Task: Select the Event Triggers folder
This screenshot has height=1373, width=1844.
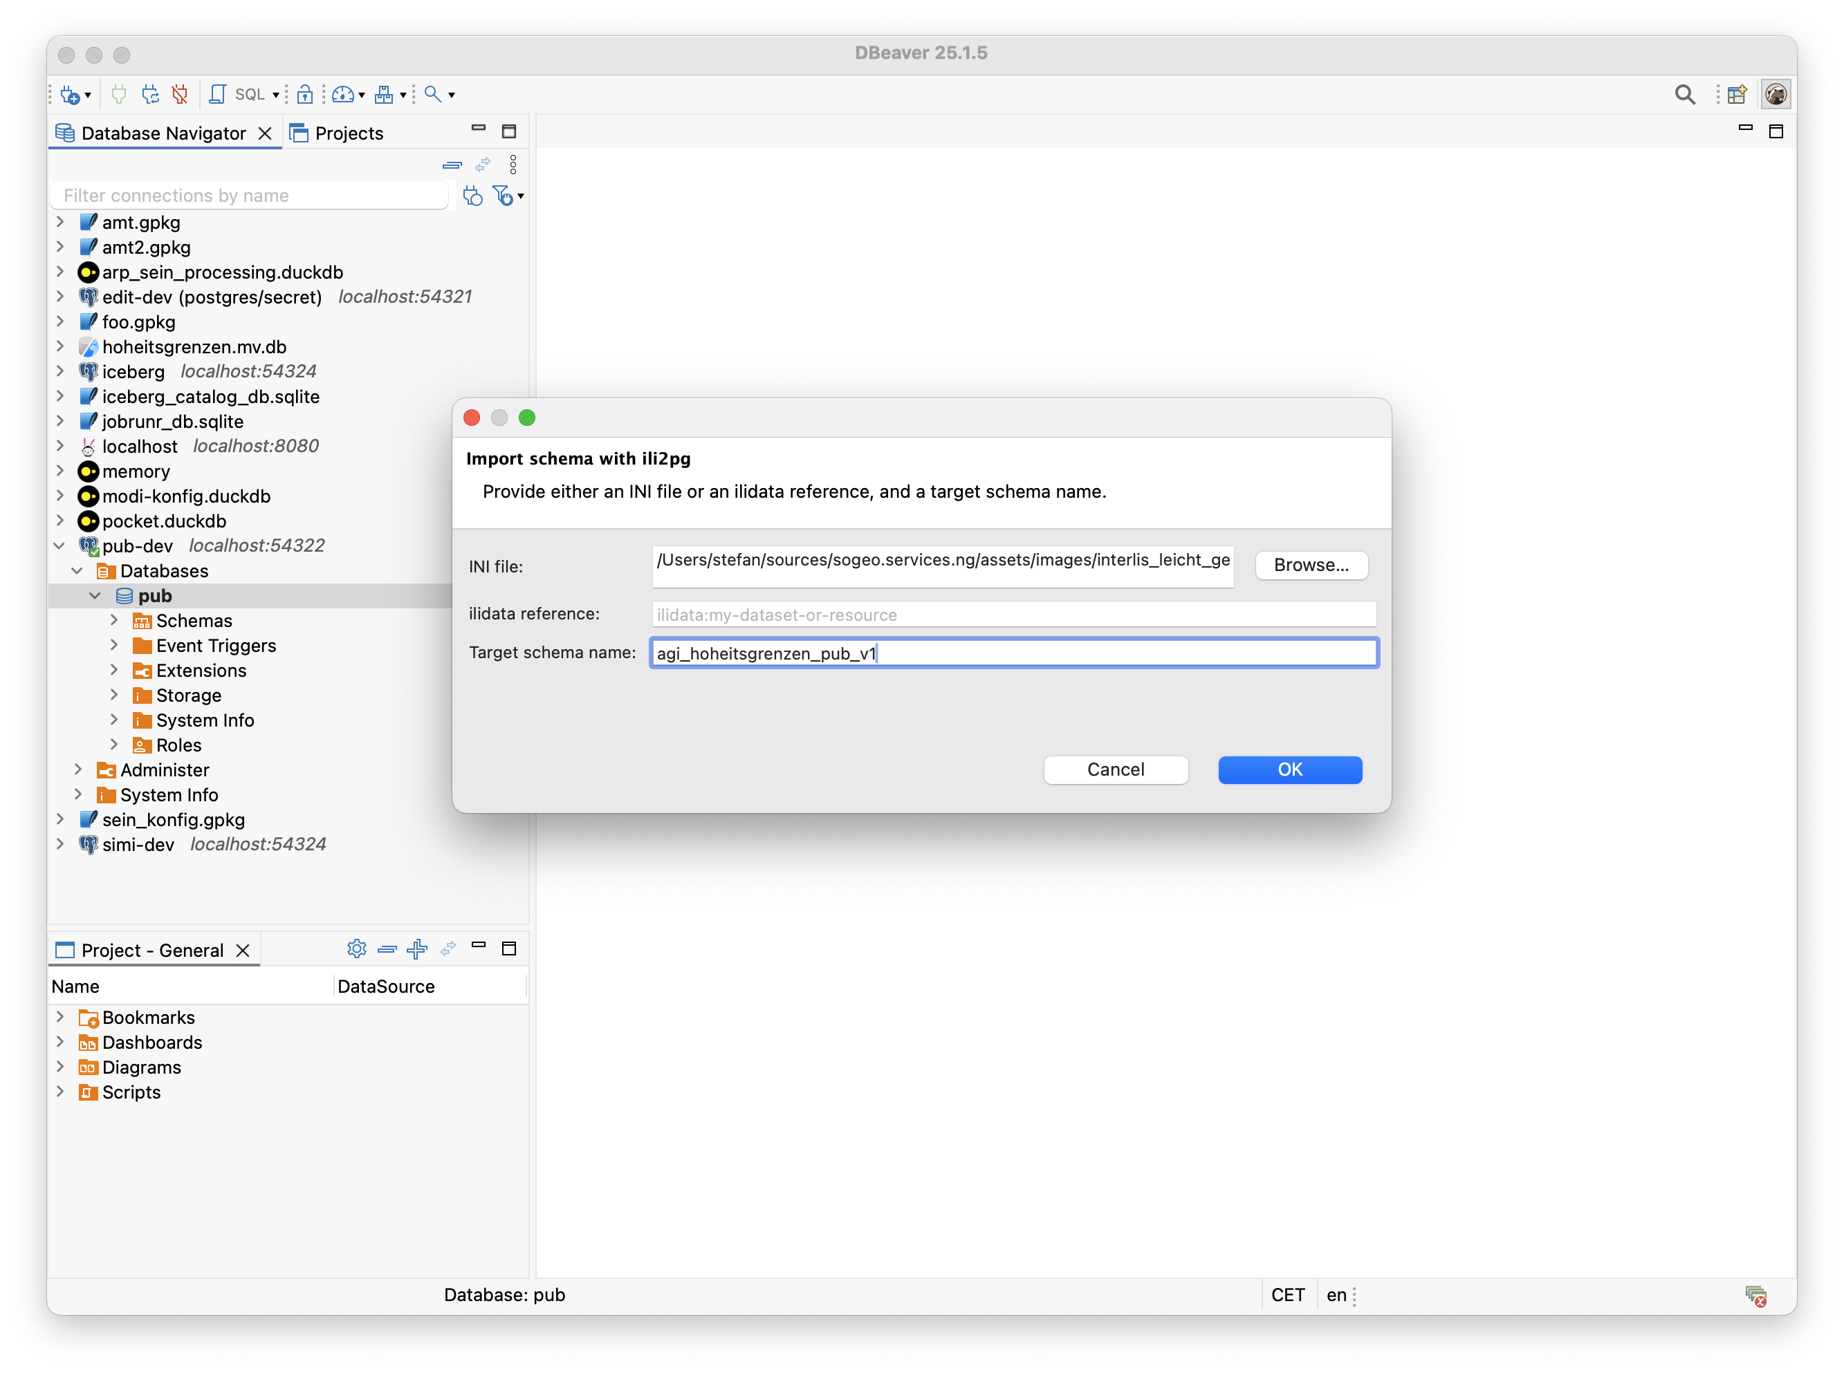Action: coord(215,646)
